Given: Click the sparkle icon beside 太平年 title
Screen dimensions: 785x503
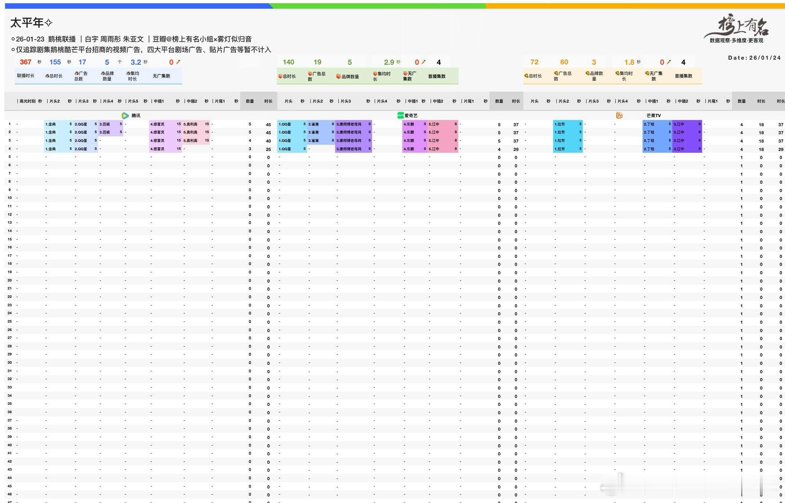Looking at the screenshot, I should 48,23.
